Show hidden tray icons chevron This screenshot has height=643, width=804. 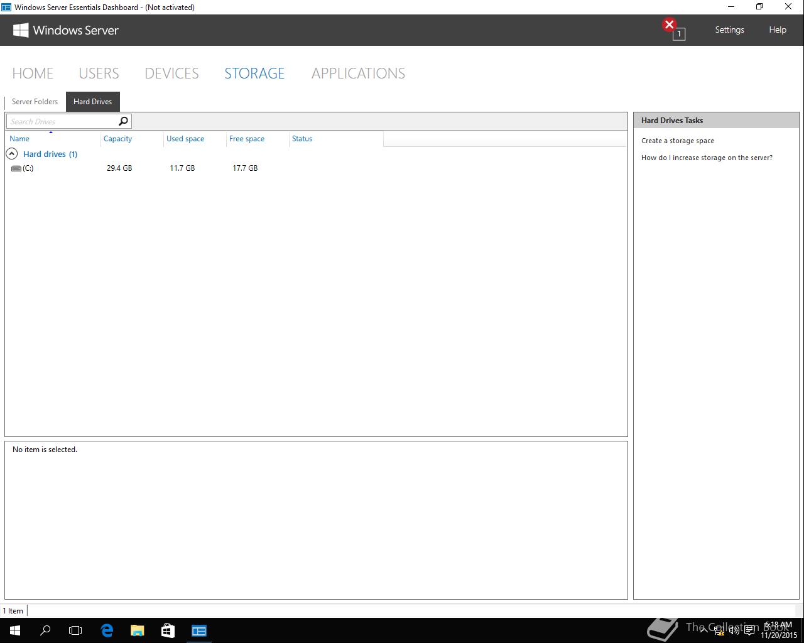pos(704,630)
